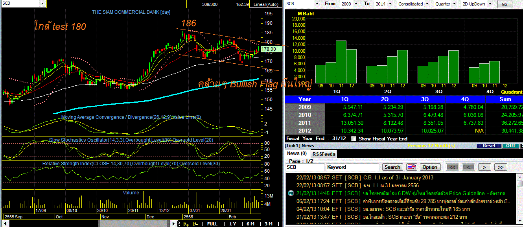The image size is (523, 227).
Task: Select the 1Y chart range
Action: coord(232,224)
